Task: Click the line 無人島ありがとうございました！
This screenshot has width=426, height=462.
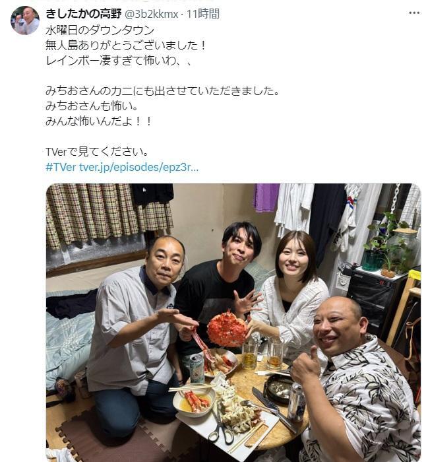Action: tap(126, 46)
